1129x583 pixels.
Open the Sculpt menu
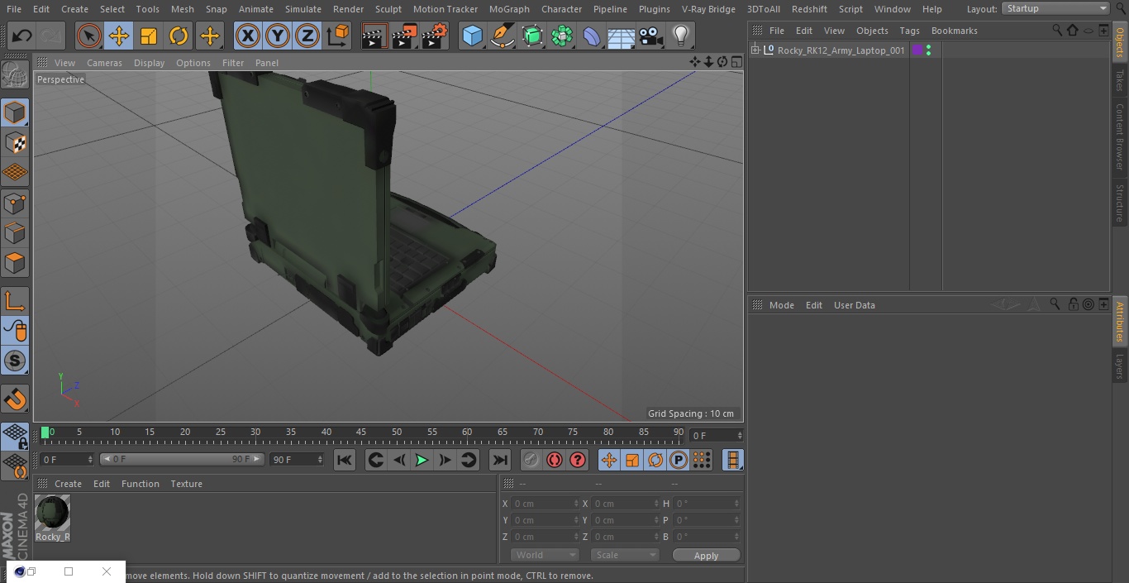[x=388, y=9]
